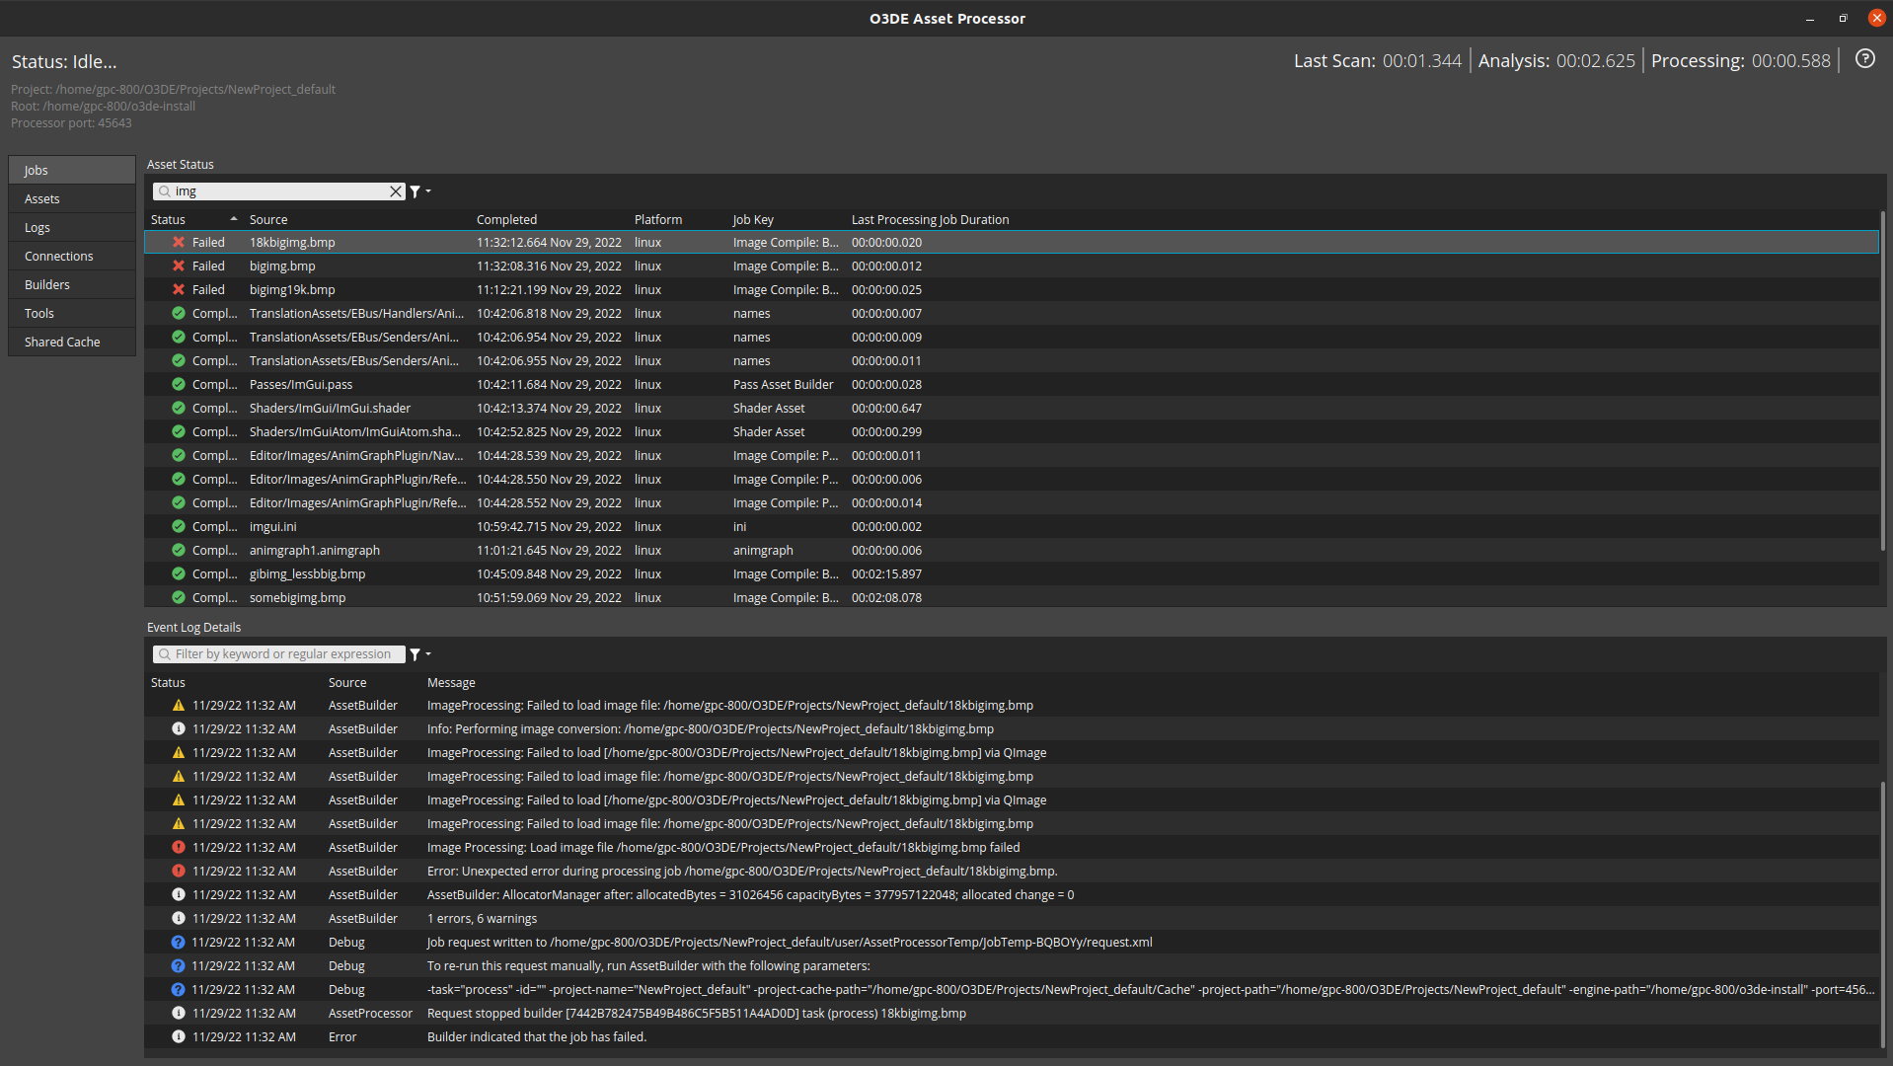1893x1066 pixels.
Task: Open the filter dropdown arrow next to Asset Status search
Action: (427, 190)
